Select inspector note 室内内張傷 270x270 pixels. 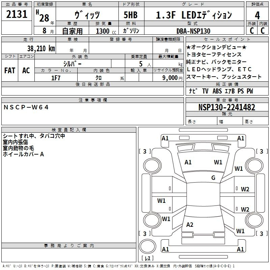click(15, 142)
